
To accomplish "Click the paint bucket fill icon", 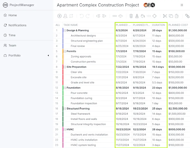I will click(x=143, y=16).
